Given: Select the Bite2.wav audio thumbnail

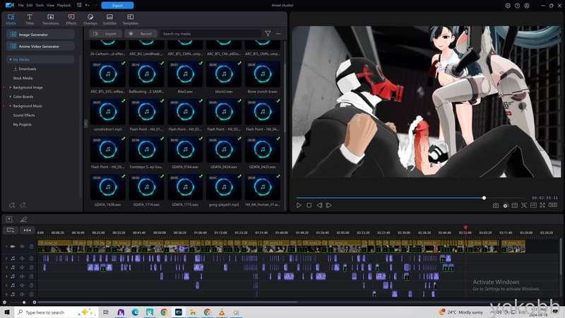Looking at the screenshot, I should click(185, 74).
